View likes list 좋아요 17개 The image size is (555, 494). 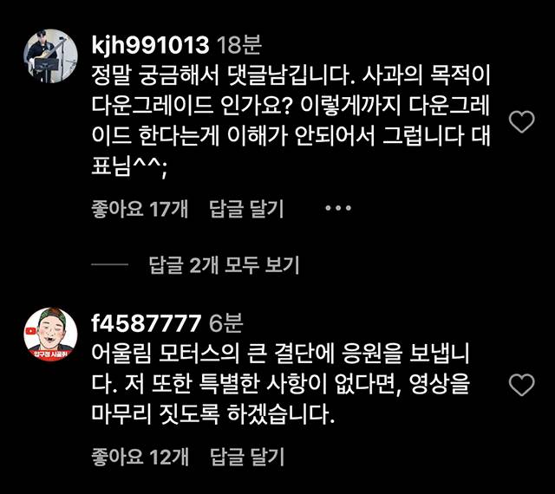(140, 209)
